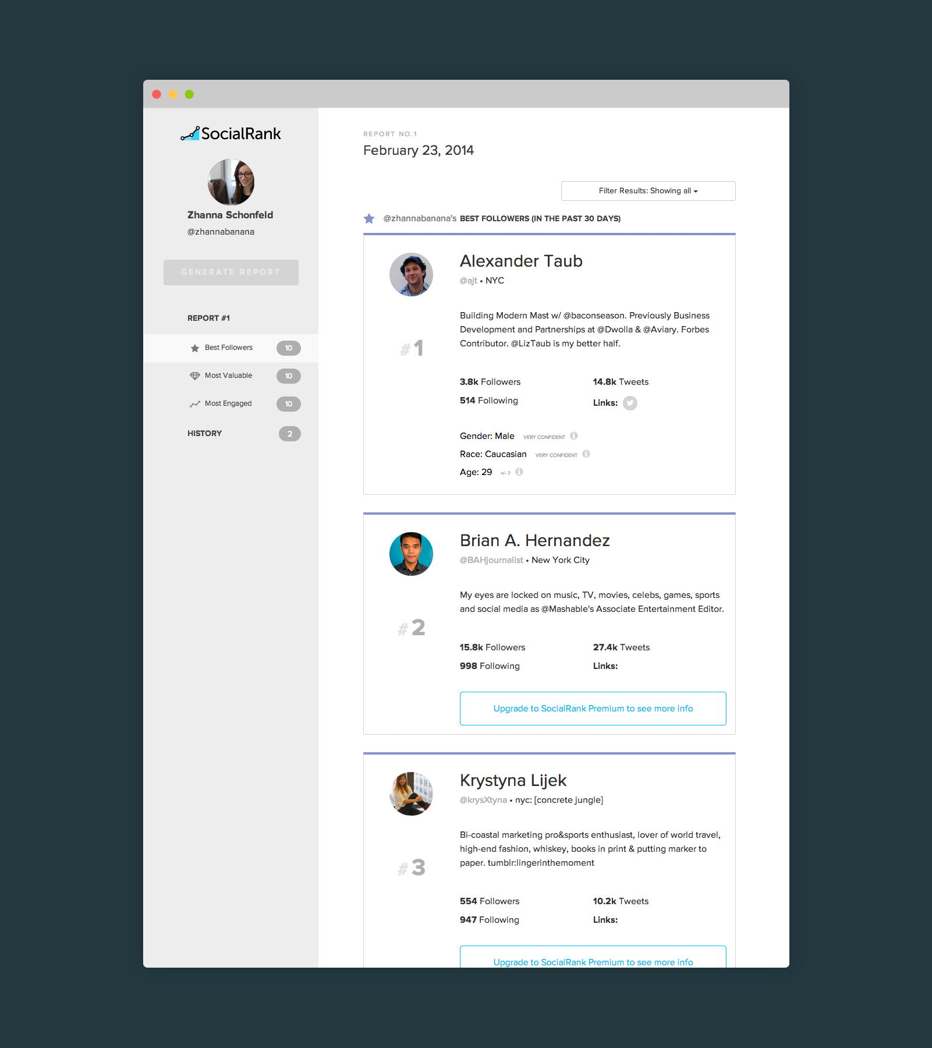Image resolution: width=932 pixels, height=1048 pixels.
Task: Click the info icon next to Gender
Action: (x=574, y=436)
